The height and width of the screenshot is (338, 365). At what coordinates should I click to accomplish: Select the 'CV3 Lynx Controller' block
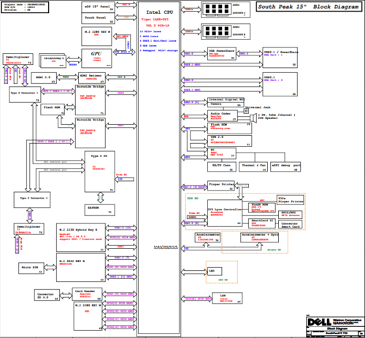(225, 213)
